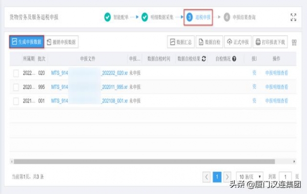
Task: Click scrollbar right arrow
Action: tap(294, 162)
